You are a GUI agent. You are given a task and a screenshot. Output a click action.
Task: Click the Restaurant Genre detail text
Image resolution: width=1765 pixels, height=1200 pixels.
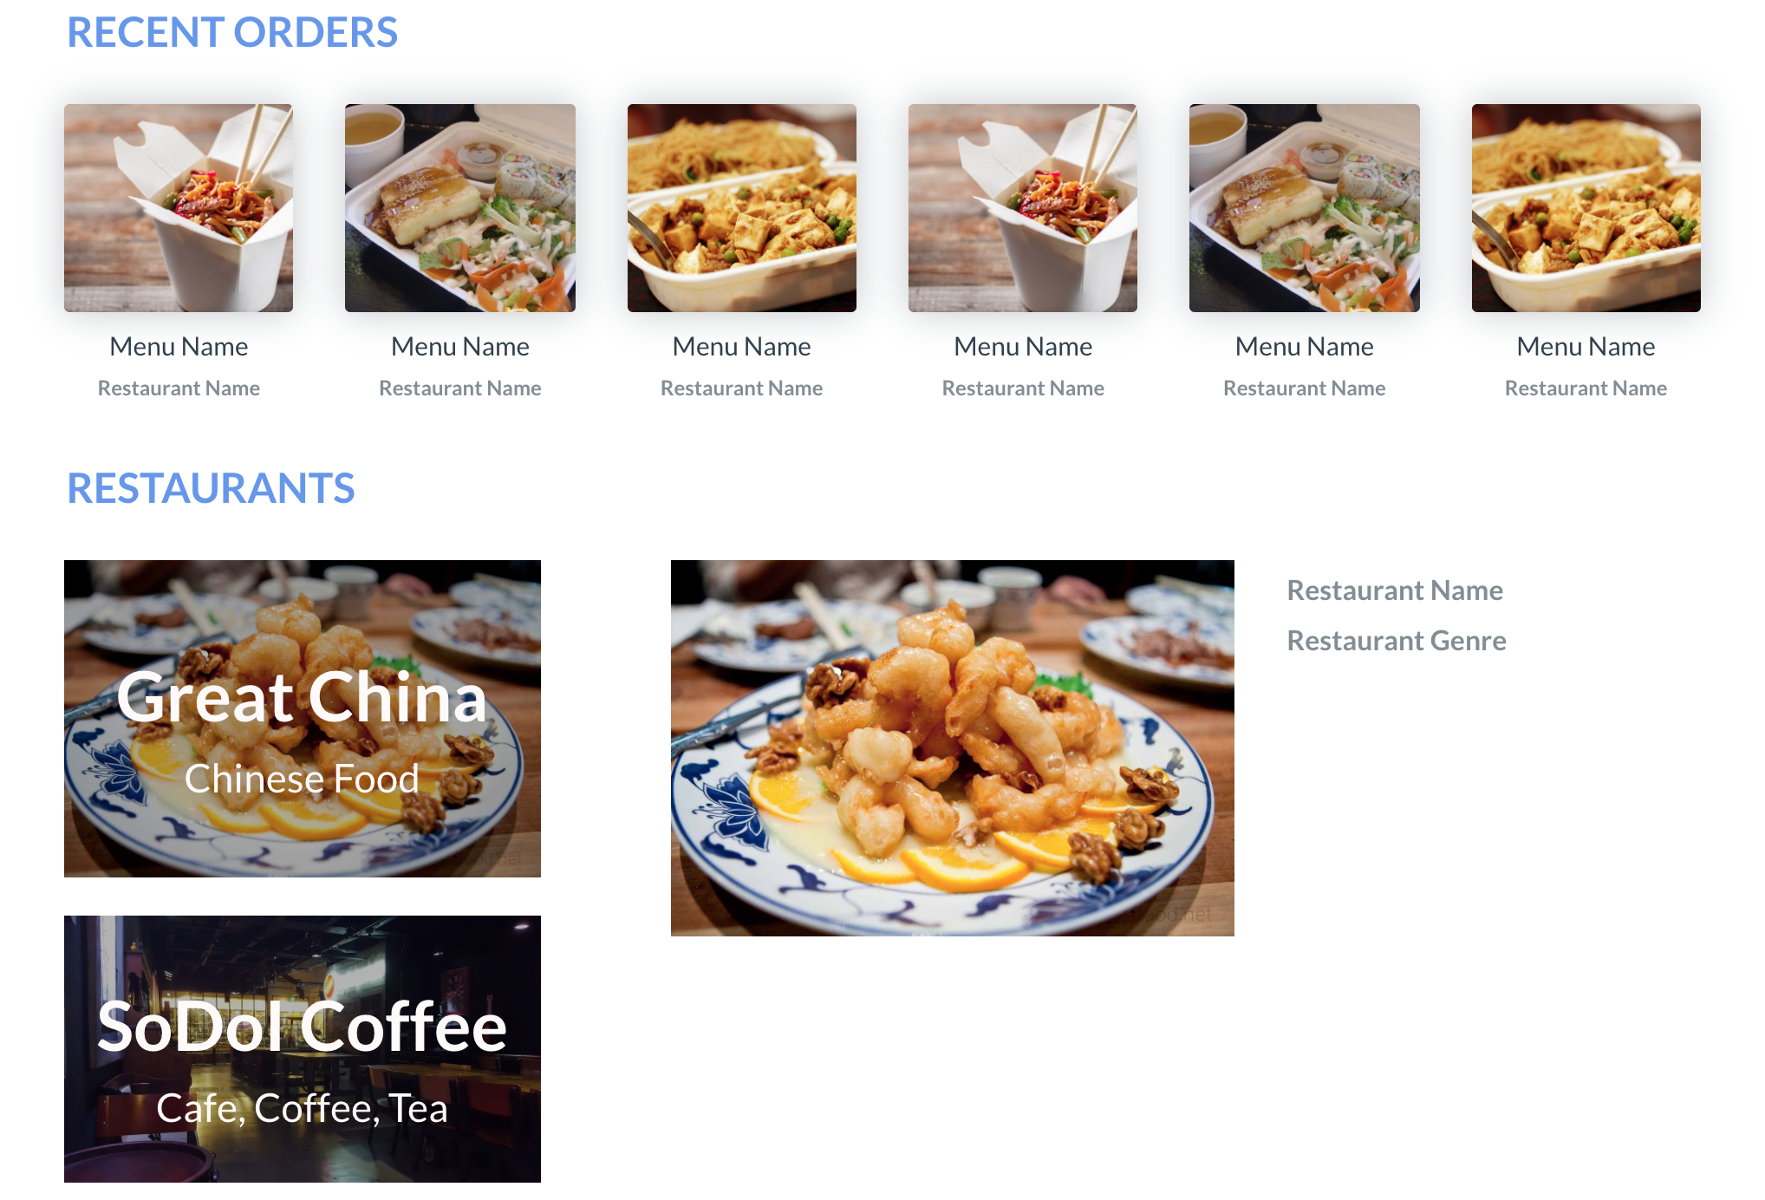pos(1397,641)
